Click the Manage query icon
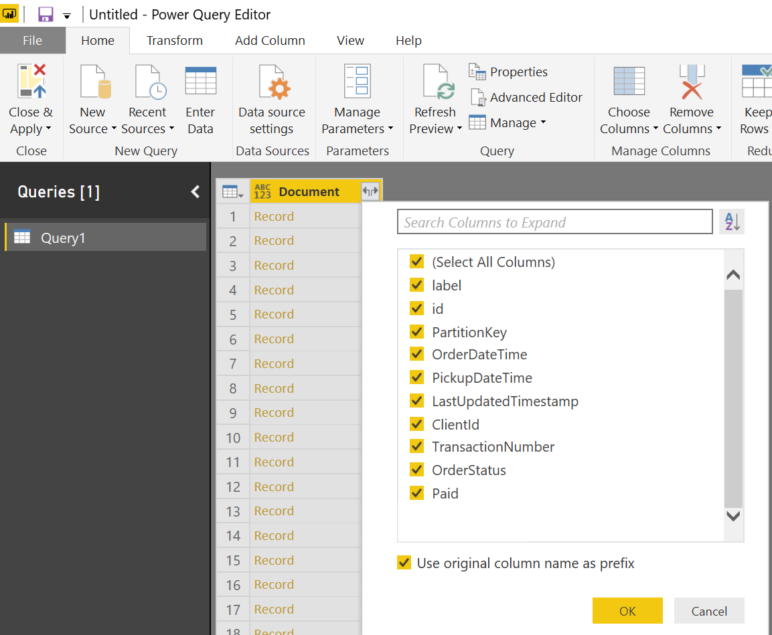The width and height of the screenshot is (772, 635). [477, 122]
